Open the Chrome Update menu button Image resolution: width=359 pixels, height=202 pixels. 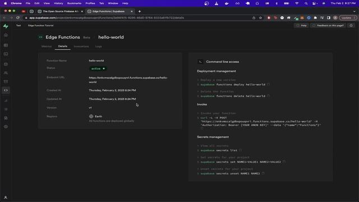348,18
